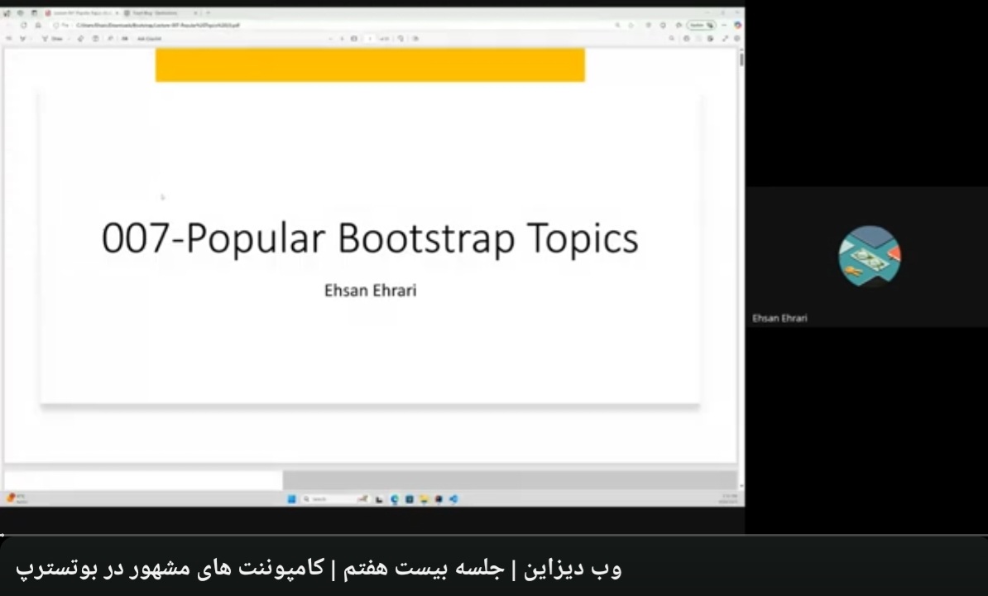Select the Highlight tool for annotating the PDF
Screen dimensions: 988x596
pyautogui.click(x=23, y=38)
